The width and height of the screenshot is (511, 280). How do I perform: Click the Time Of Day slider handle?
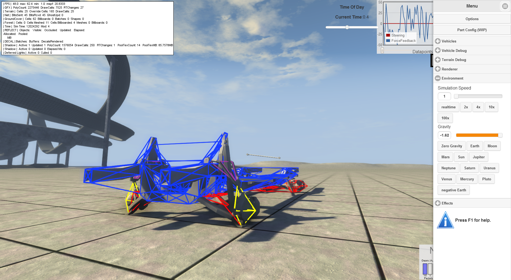347,27
